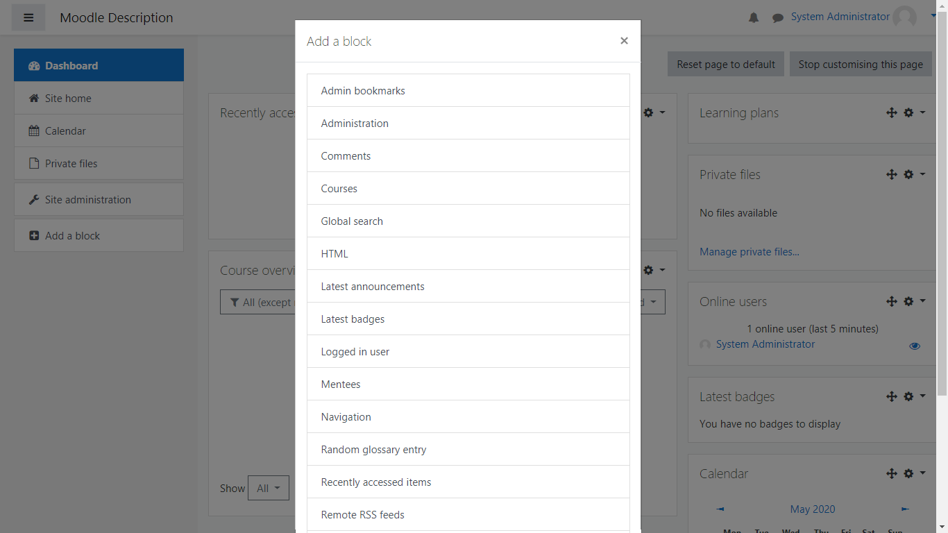Image resolution: width=948 pixels, height=533 pixels.
Task: Expand the Show All dropdown
Action: 268,488
